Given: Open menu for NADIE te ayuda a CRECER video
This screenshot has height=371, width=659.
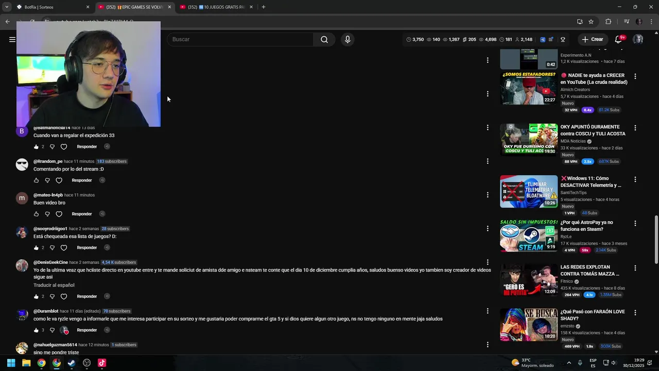Looking at the screenshot, I should (635, 76).
